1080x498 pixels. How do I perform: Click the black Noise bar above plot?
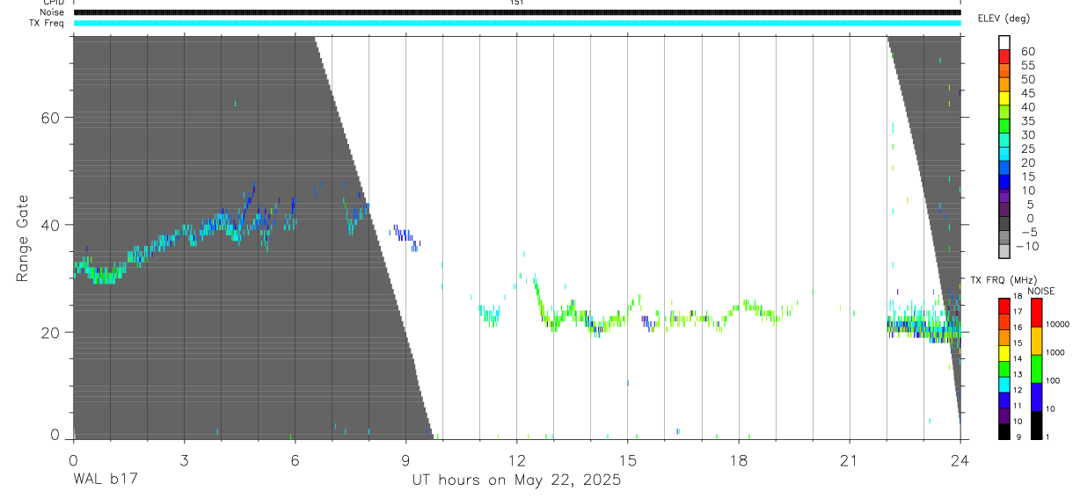[517, 12]
